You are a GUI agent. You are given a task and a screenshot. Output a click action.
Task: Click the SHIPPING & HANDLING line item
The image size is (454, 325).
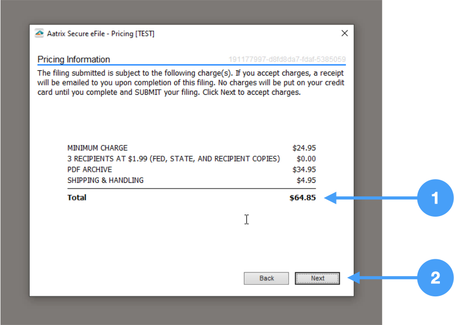click(105, 180)
